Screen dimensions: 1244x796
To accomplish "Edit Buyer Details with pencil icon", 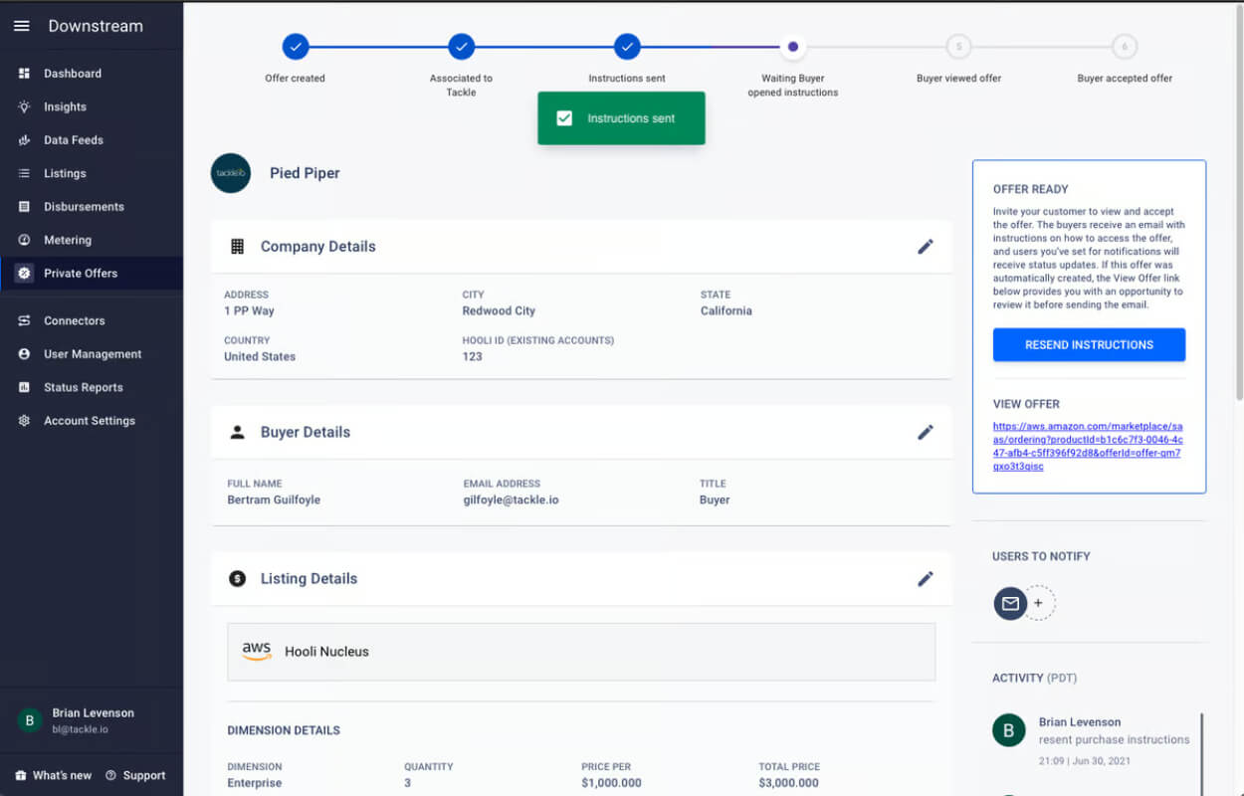I will coord(926,432).
